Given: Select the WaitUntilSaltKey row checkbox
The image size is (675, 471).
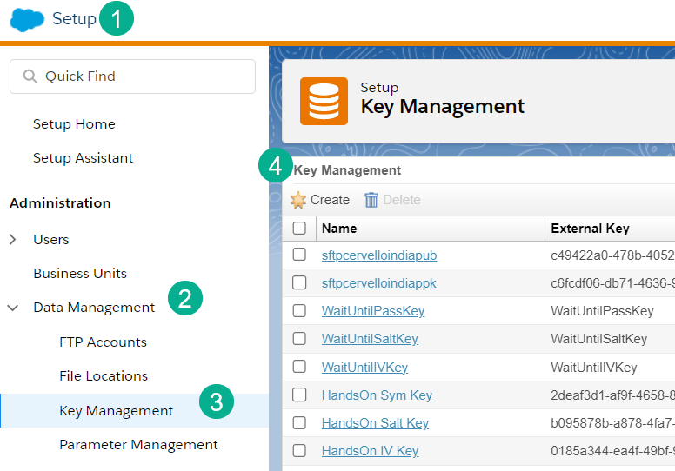Looking at the screenshot, I should [x=299, y=339].
